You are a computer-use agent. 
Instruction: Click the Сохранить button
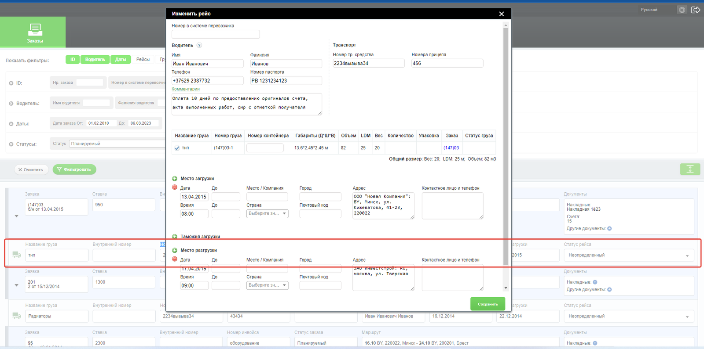click(x=488, y=304)
